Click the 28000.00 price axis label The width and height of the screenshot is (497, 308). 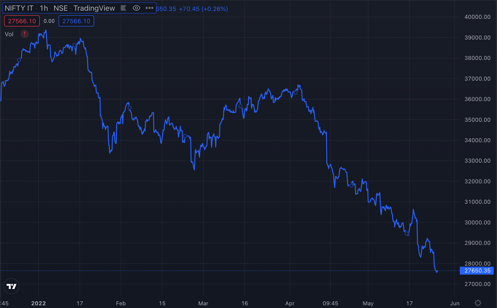coord(478,264)
